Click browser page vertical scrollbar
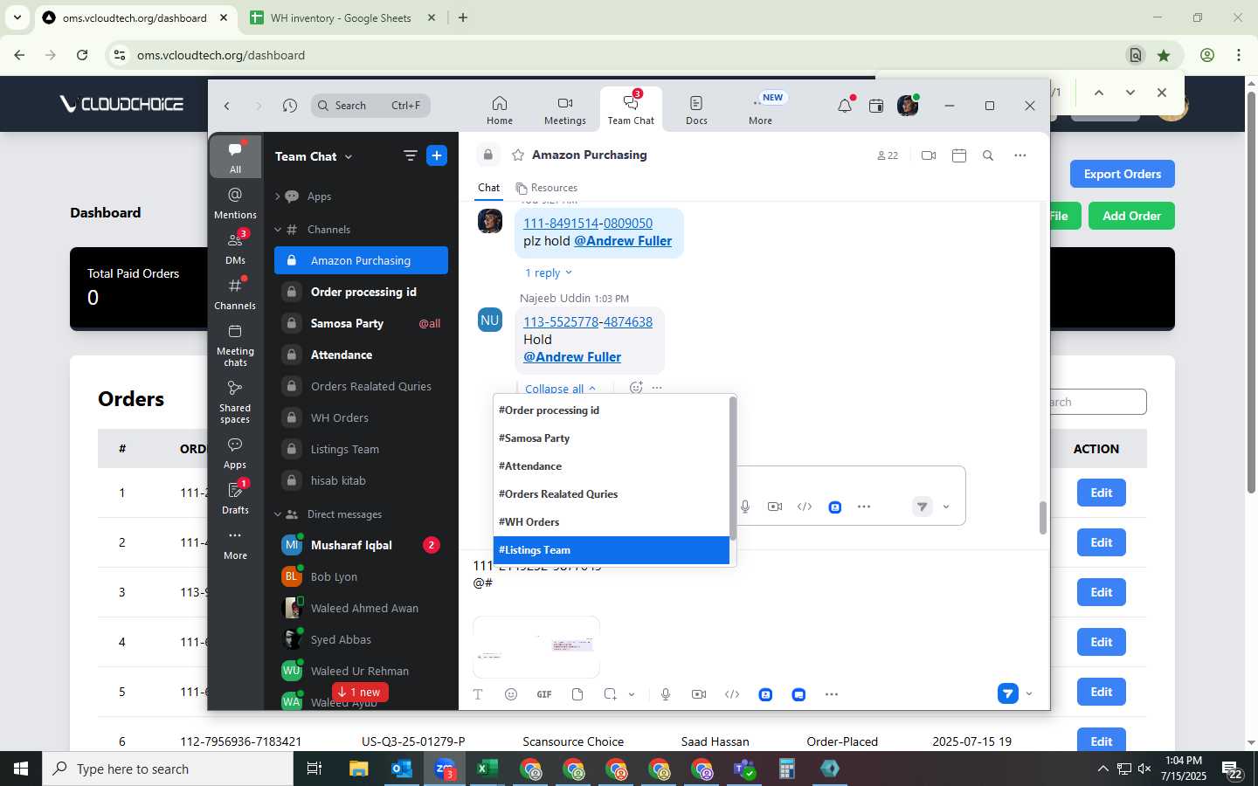Viewport: 1258px width, 786px height. click(1251, 292)
